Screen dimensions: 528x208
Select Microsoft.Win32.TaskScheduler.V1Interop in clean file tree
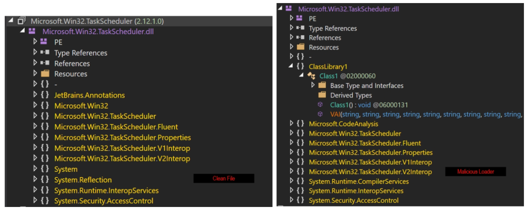tap(122, 148)
